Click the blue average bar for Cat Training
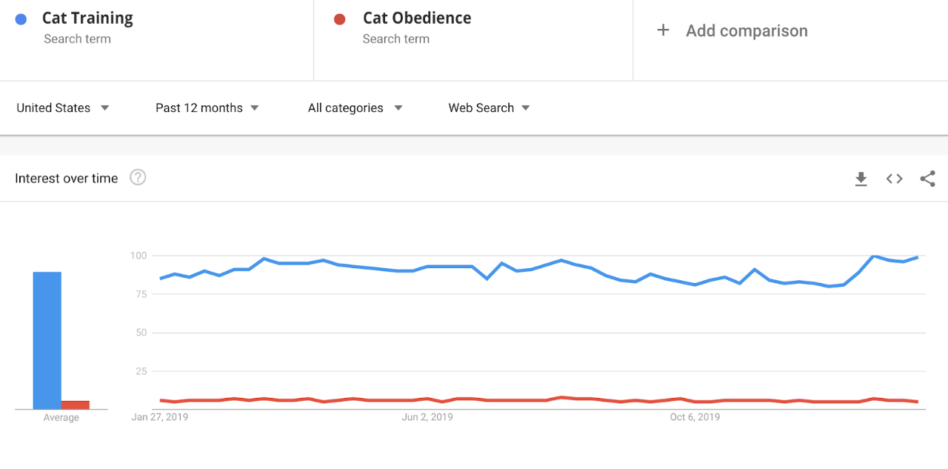Screen dimensions: 948x469 pyautogui.click(x=47, y=341)
